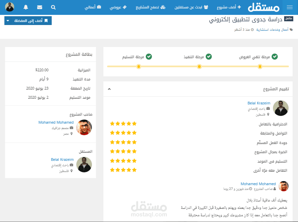Click the بطاقة المشروع card heading

coord(79,54)
